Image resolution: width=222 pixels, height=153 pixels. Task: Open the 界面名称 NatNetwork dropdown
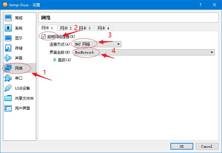(x=144, y=52)
